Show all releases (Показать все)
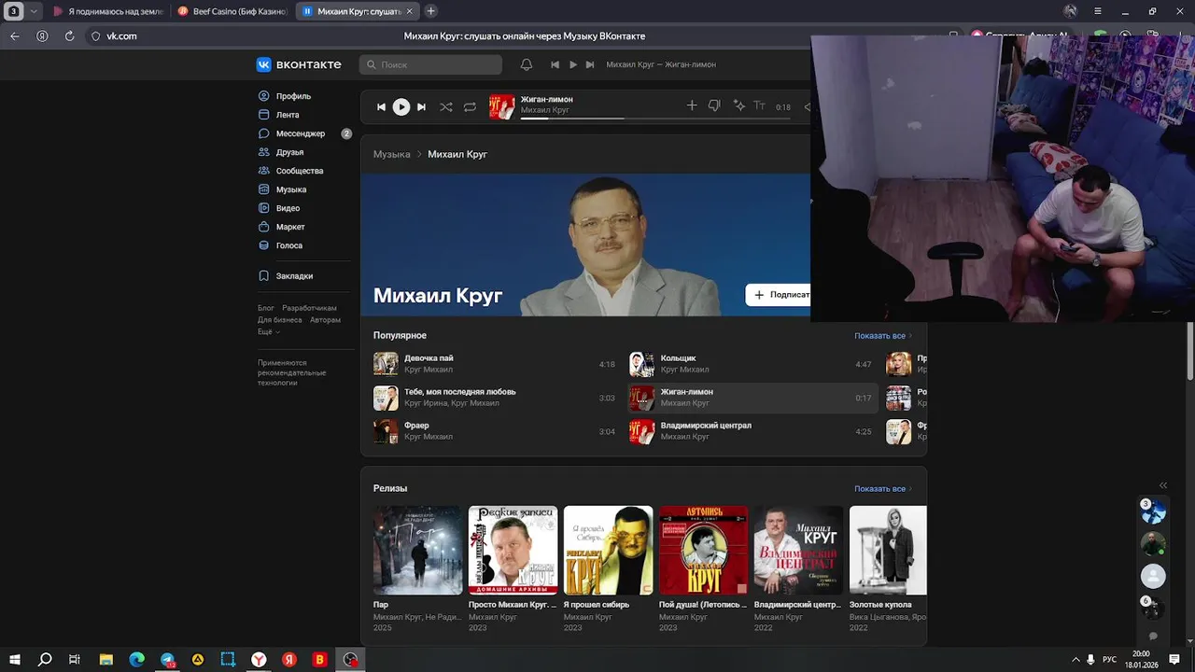The height and width of the screenshot is (672, 1195). [882, 489]
